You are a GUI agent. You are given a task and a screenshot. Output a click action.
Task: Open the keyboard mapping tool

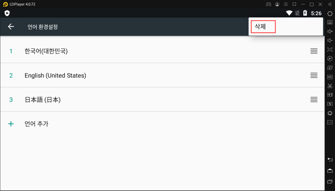click(x=330, y=22)
